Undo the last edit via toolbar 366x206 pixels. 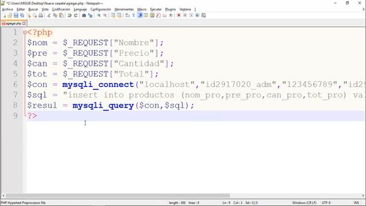click(69, 15)
